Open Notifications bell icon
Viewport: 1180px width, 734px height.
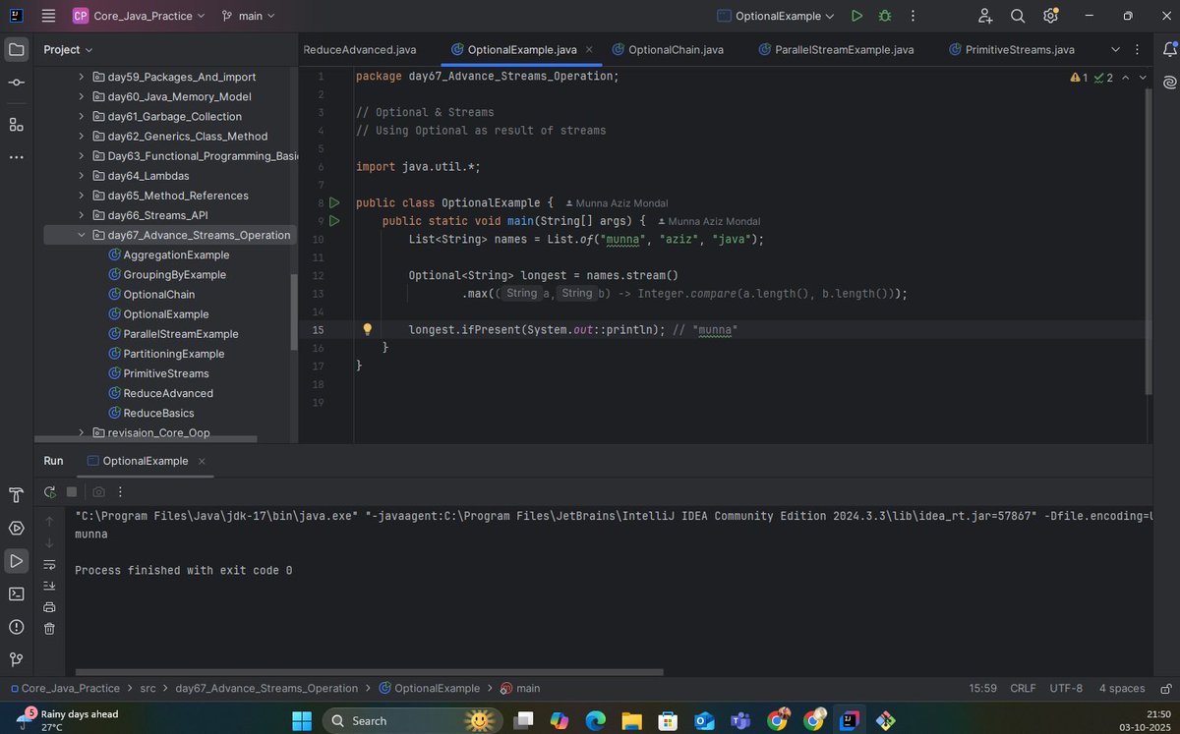coord(1169,50)
